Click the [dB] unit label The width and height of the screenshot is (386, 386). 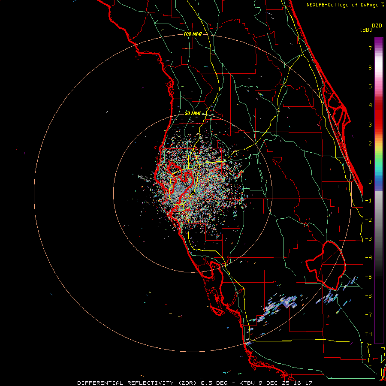tap(366, 30)
